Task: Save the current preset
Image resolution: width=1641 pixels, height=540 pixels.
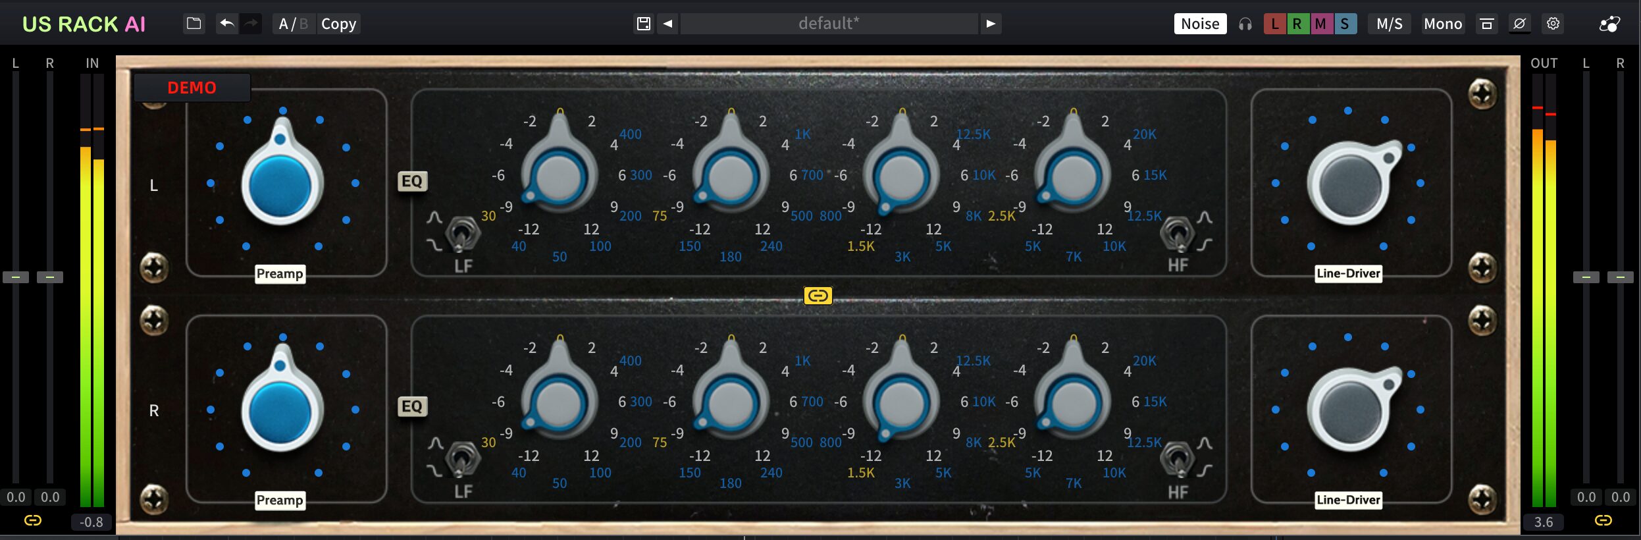Action: click(644, 24)
